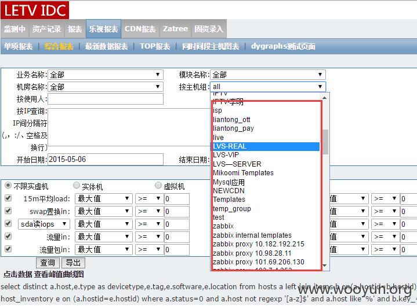Click threshold value field for 流量包in
Screen dimensions: 417x306
177,249
